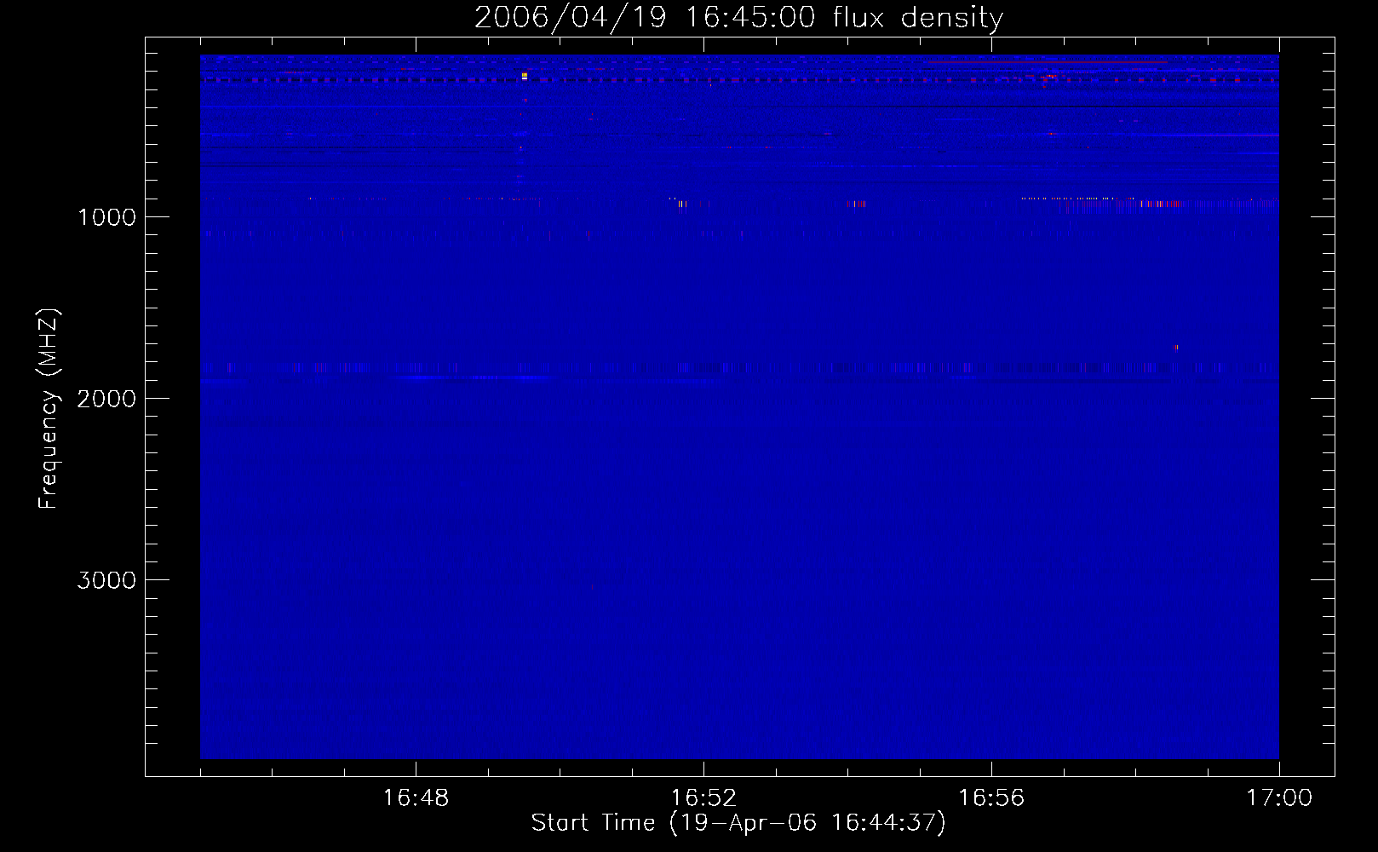Select the 3000 MHz tick label

(x=106, y=580)
